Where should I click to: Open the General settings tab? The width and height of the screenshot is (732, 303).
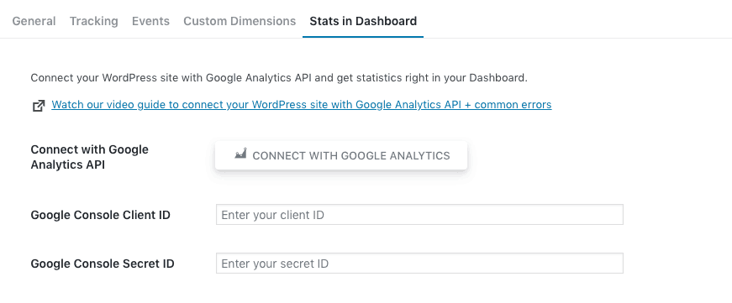coord(34,21)
